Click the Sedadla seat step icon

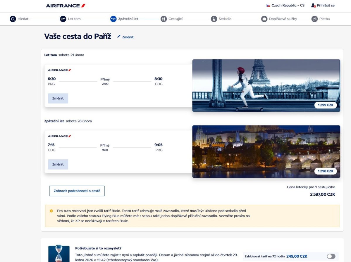[x=214, y=19]
